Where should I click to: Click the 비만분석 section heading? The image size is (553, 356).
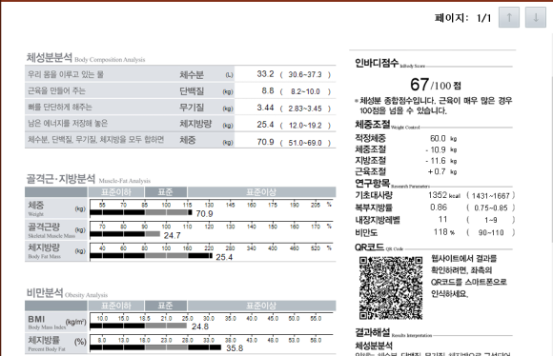45,292
